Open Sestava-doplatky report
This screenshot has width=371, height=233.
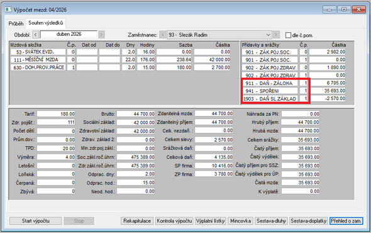point(308,221)
